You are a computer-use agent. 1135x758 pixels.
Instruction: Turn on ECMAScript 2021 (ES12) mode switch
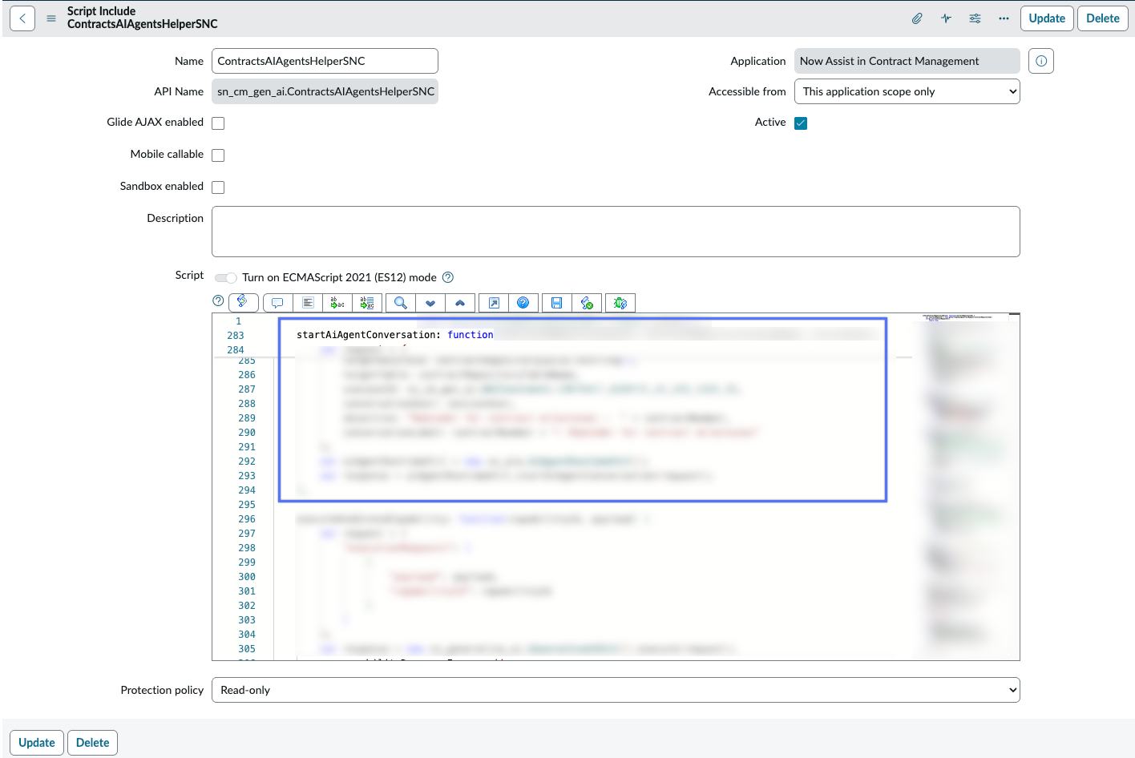tap(226, 278)
